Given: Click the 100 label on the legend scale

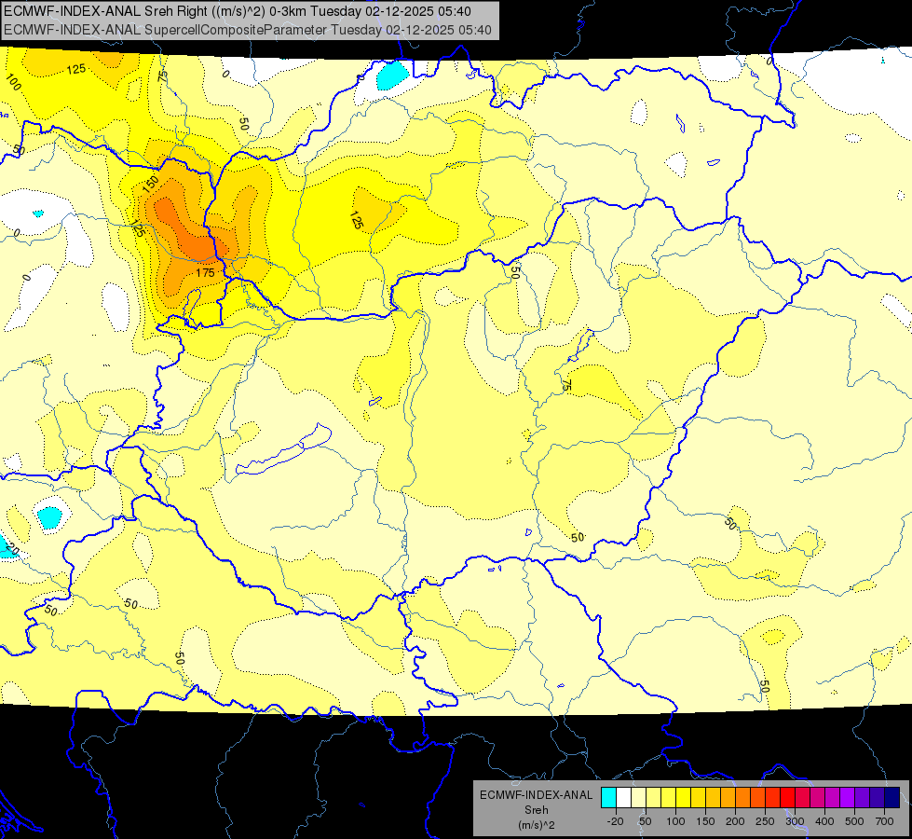Looking at the screenshot, I should point(676,821).
